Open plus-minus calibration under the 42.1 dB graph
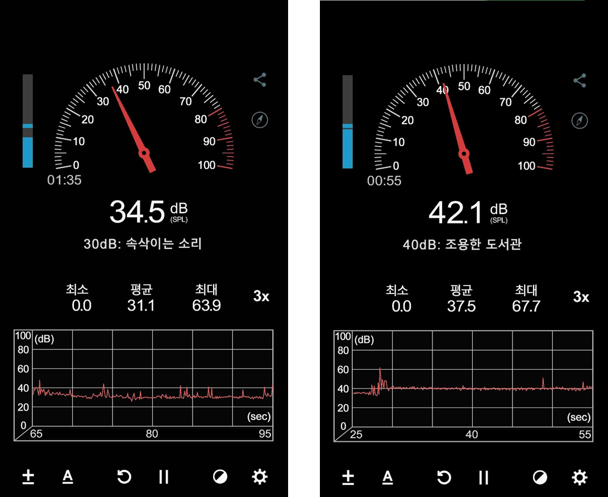The width and height of the screenshot is (608, 497). tap(348, 477)
